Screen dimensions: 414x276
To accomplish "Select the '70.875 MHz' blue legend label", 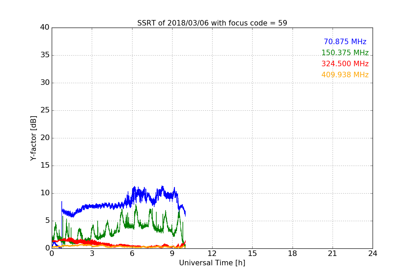I will point(345,42).
